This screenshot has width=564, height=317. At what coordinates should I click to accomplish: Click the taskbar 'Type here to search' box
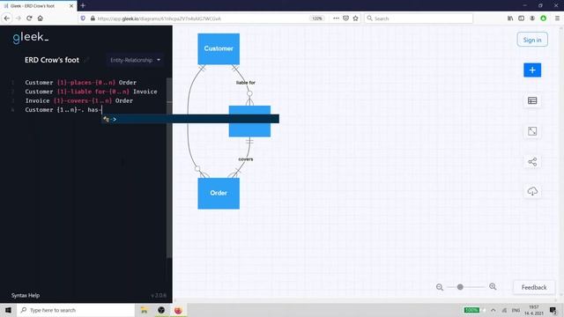point(76,310)
